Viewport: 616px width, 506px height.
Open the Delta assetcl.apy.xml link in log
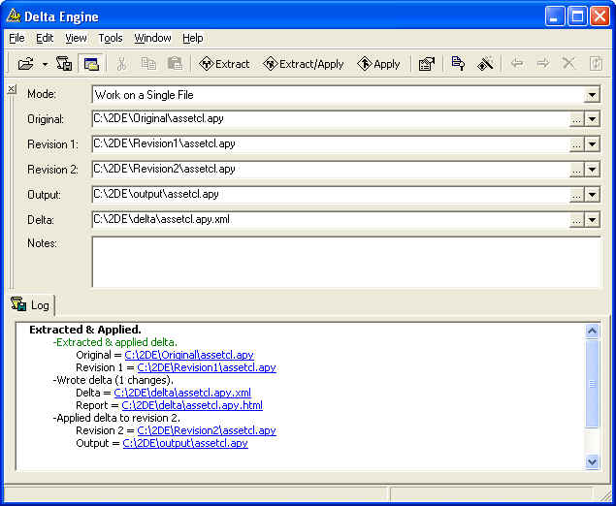click(182, 393)
